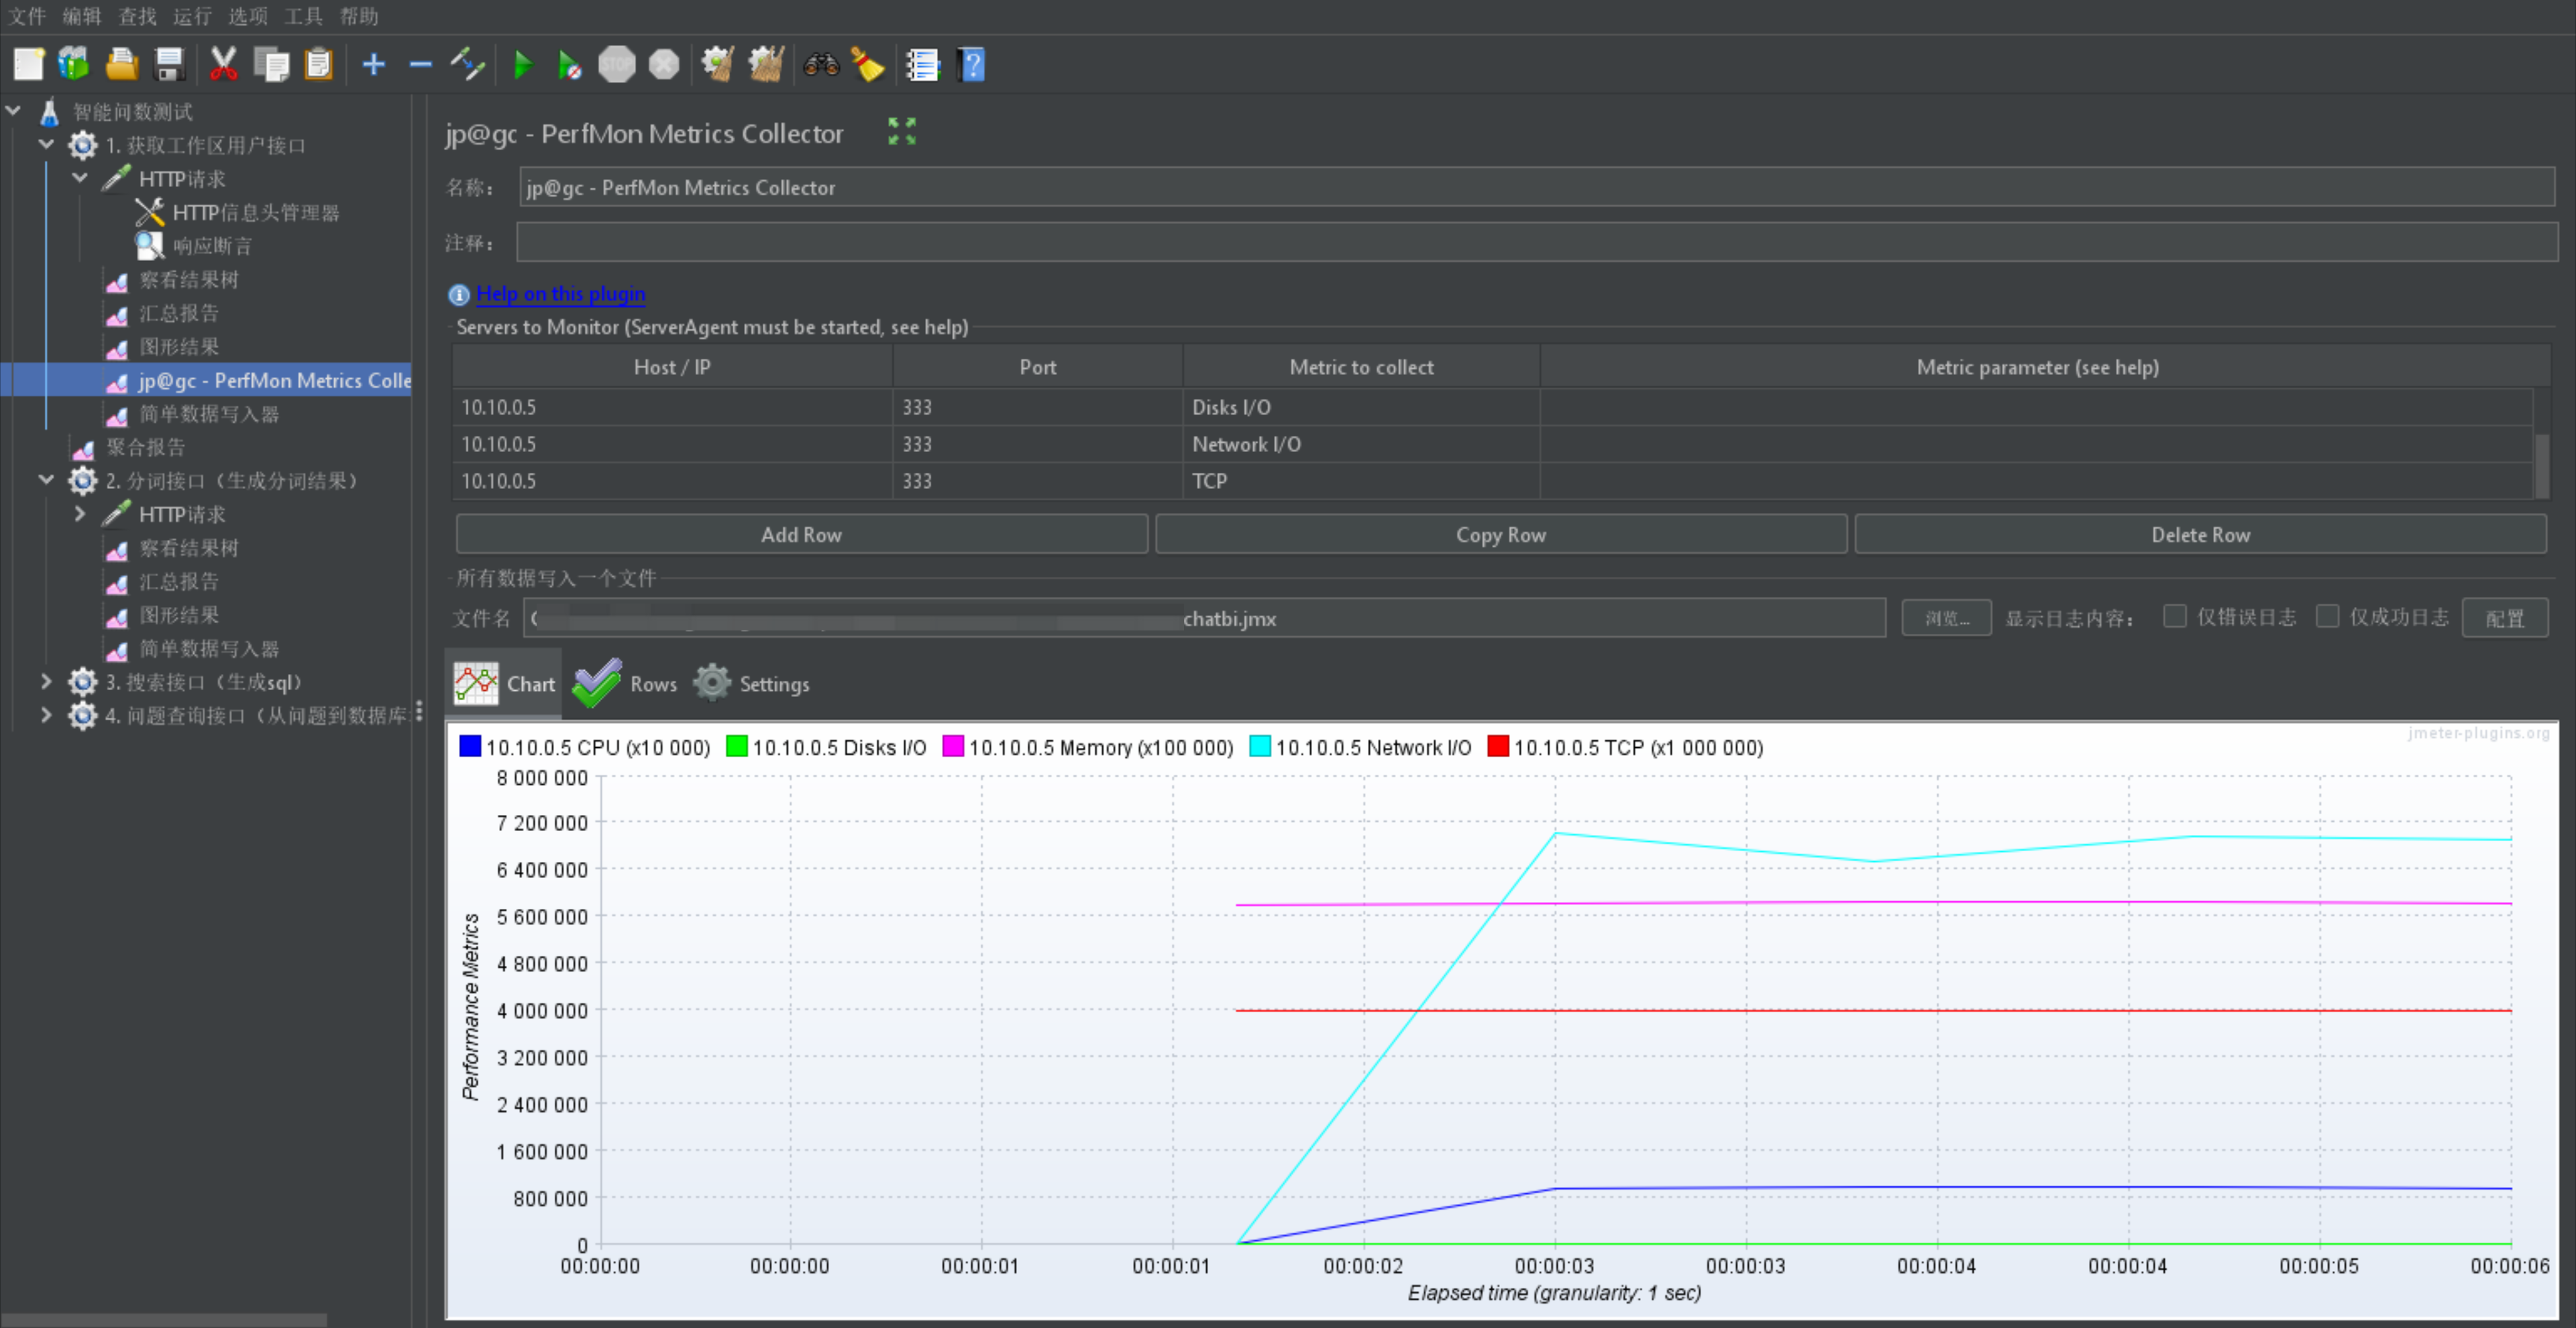Screen dimensions: 2576x1328
Task: Open the 帮助 menu
Action: point(358,16)
